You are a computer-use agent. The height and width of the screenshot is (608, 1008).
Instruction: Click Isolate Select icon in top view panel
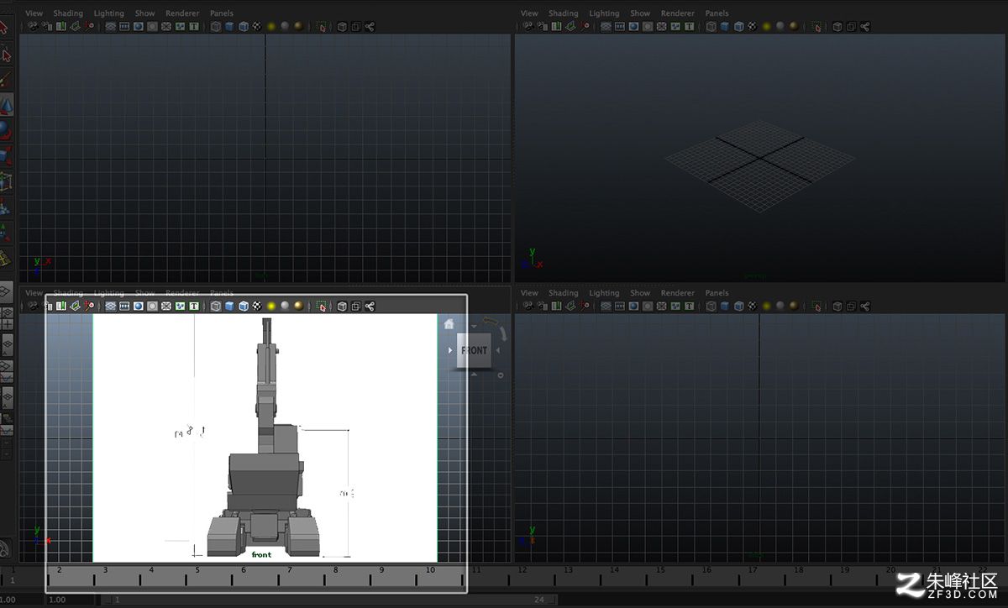tap(322, 26)
